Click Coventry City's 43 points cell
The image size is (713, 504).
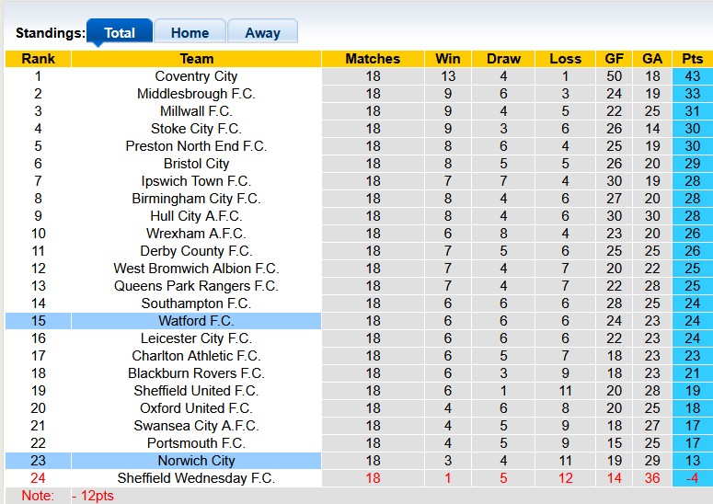tap(693, 76)
